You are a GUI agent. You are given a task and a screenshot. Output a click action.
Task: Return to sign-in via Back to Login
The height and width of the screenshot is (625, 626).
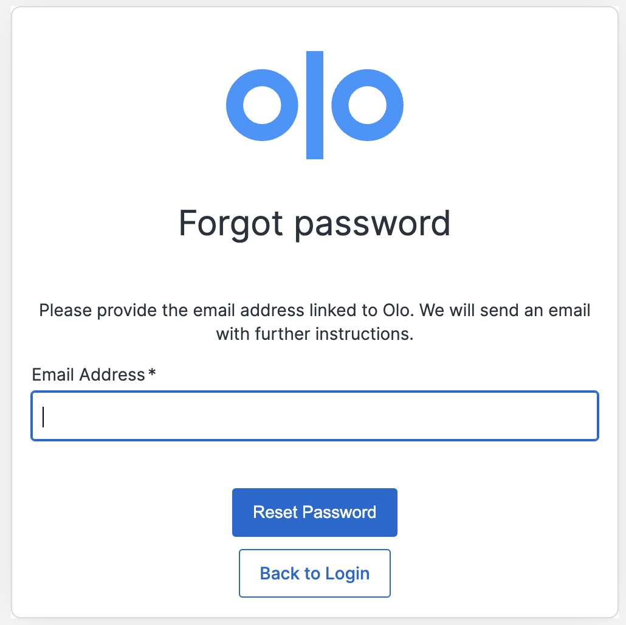pos(315,573)
